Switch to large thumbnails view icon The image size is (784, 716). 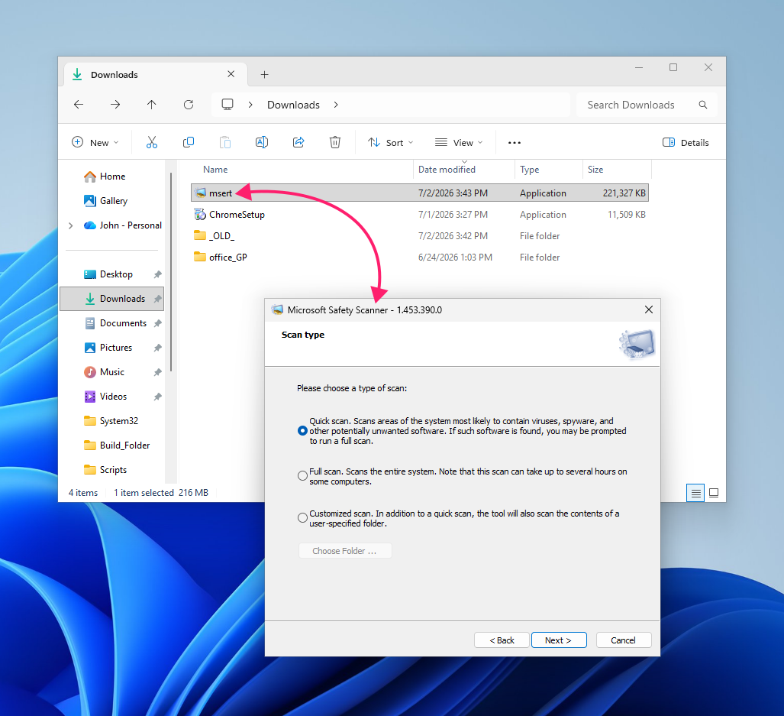pyautogui.click(x=714, y=493)
